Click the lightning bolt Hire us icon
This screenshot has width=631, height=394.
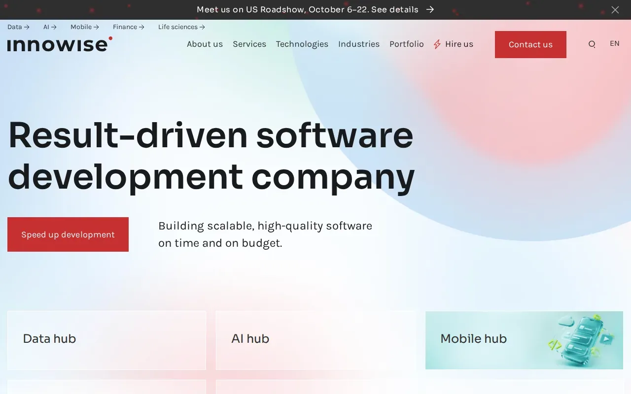[437, 44]
